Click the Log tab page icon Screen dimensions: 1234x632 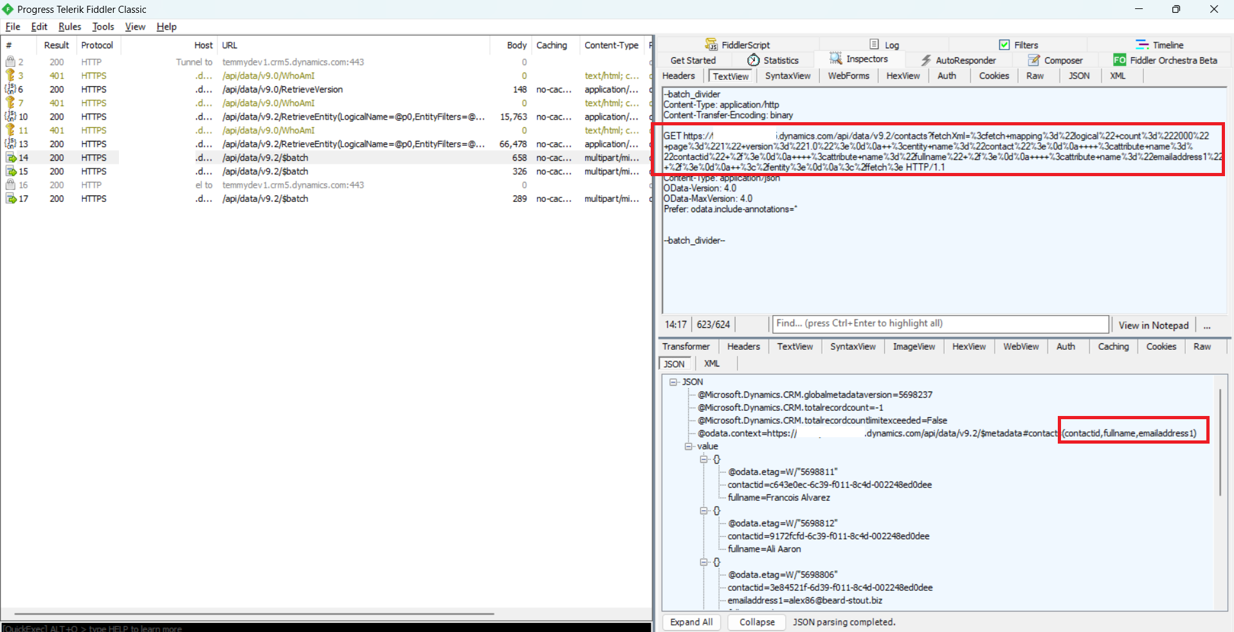[874, 44]
